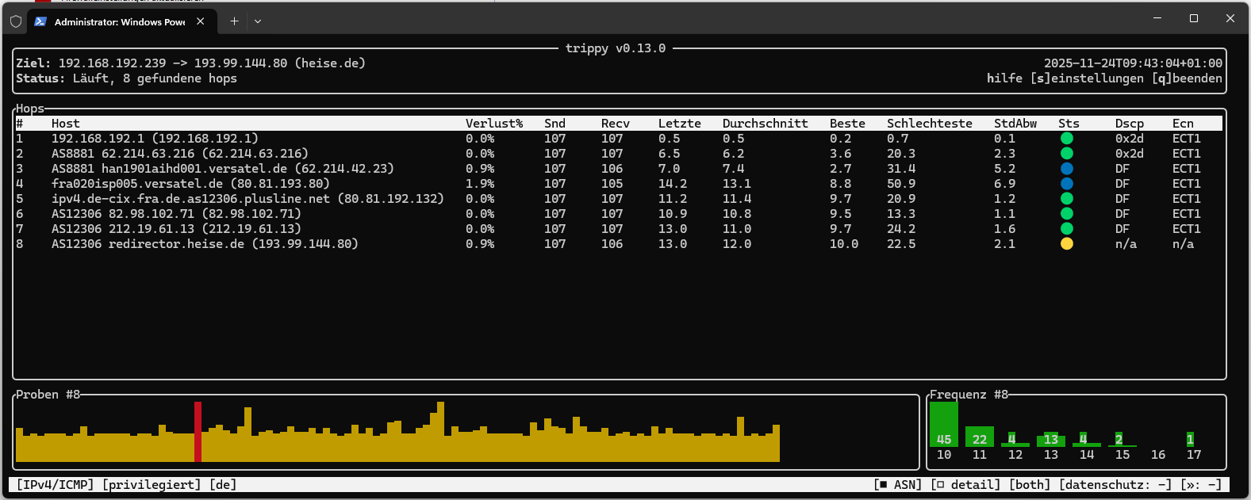Click the Host column header
This screenshot has width=1251, height=500.
click(66, 123)
